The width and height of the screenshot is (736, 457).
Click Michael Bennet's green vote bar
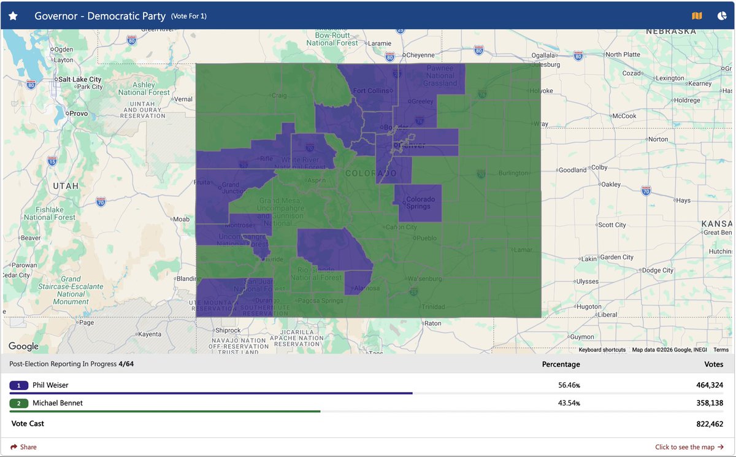tap(165, 411)
